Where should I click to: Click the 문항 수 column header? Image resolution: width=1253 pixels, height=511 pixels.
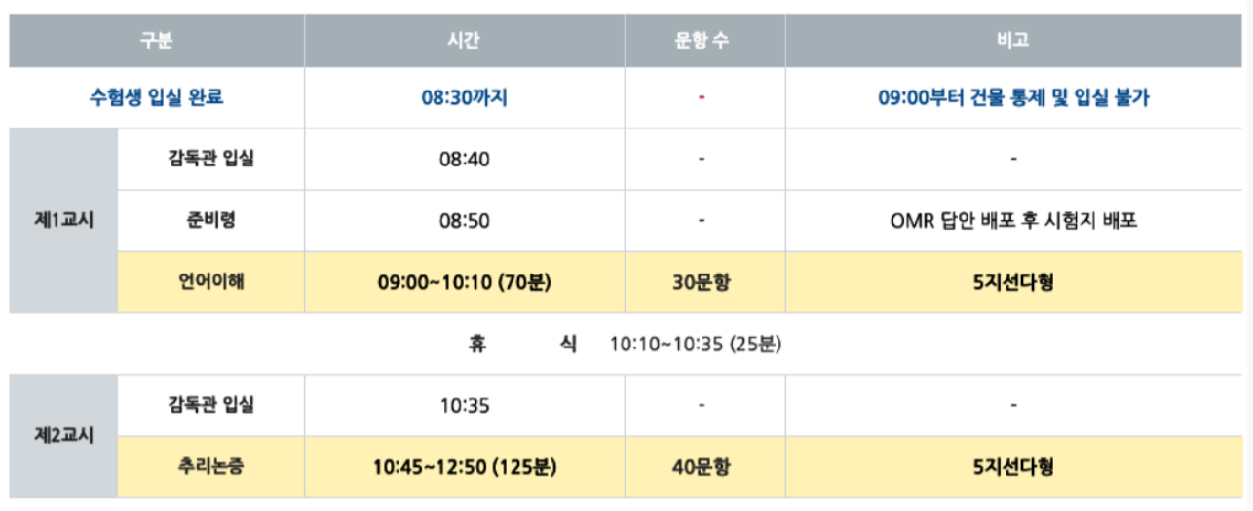pos(704,41)
